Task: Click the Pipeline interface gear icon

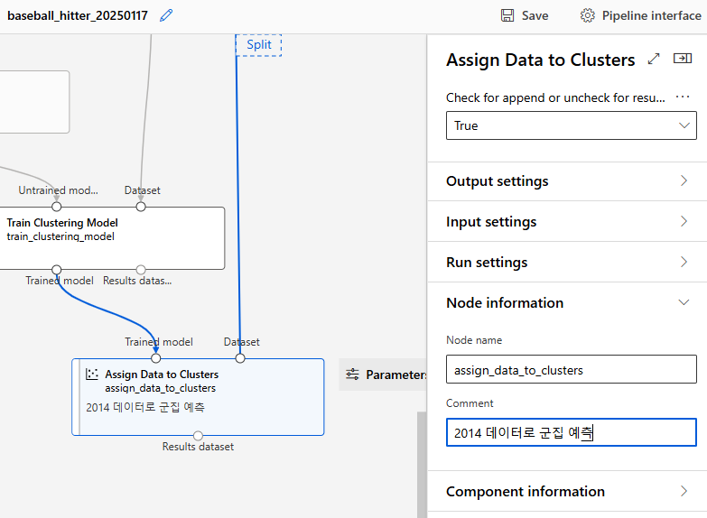Action: click(587, 15)
